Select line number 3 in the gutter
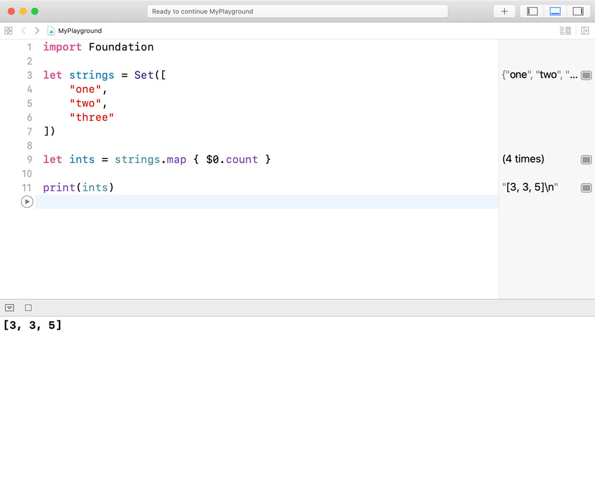595x498 pixels. pos(29,75)
